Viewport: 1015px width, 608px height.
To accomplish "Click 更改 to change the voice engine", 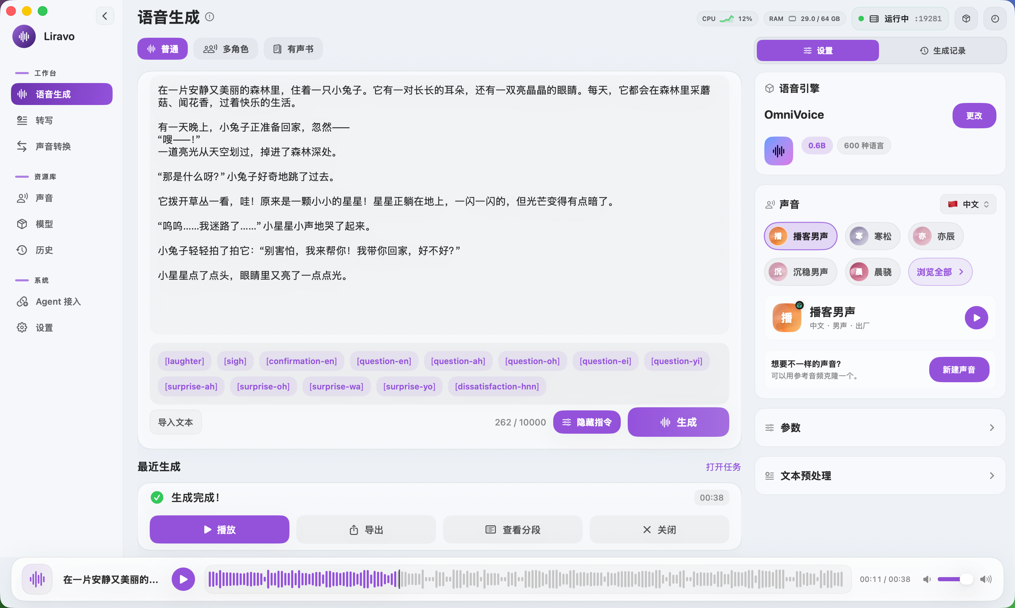I will pyautogui.click(x=974, y=116).
